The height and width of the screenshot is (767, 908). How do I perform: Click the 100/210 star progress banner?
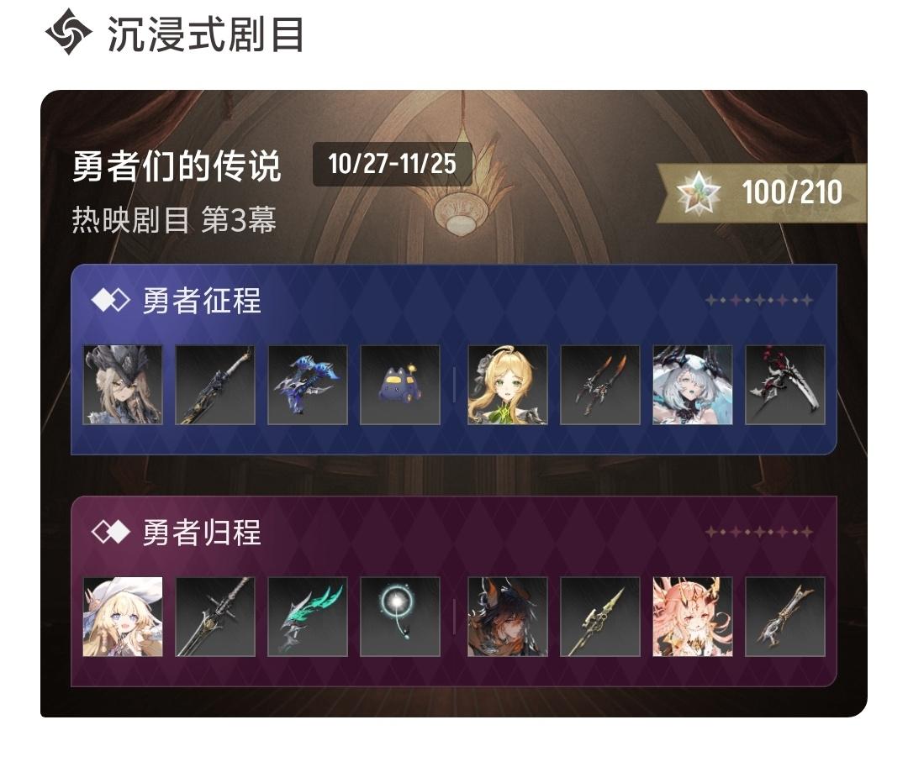click(762, 192)
